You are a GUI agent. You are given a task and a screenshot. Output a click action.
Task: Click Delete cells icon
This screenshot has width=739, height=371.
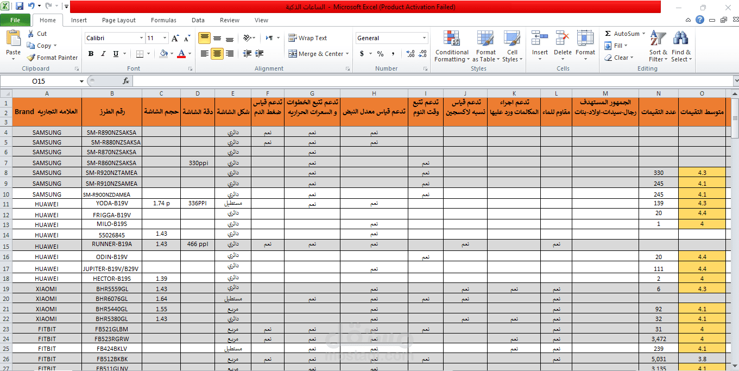(x=563, y=39)
